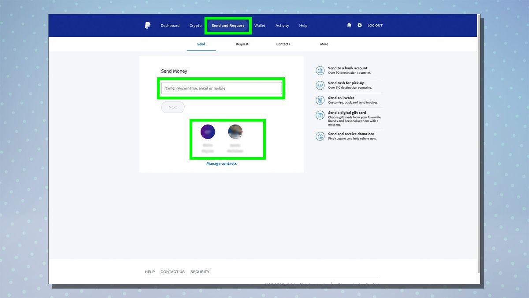This screenshot has height=298, width=529.
Task: Open Send a digital gift card
Action: coord(320,115)
